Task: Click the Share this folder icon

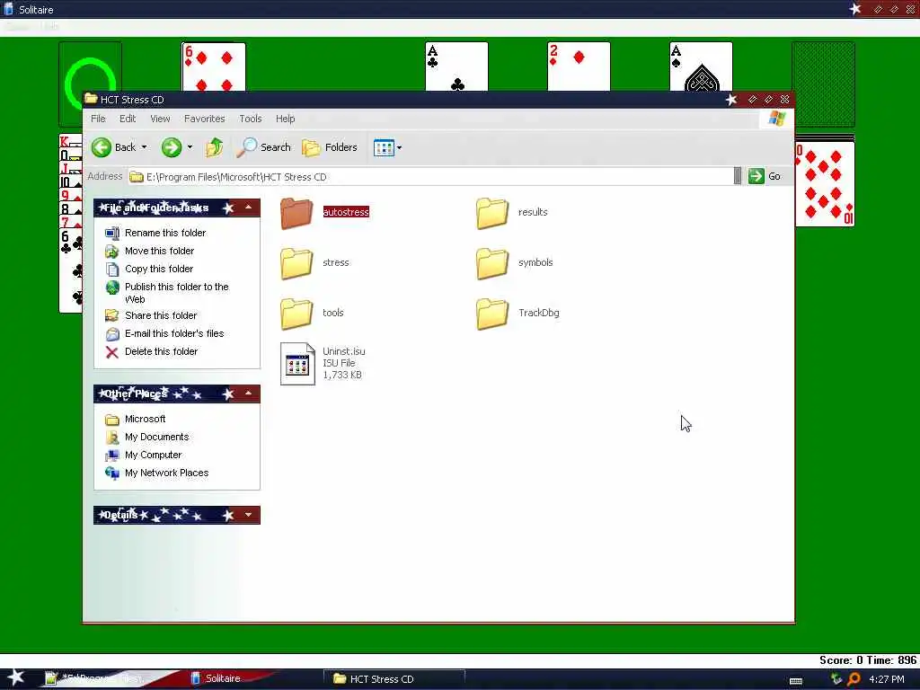Action: [x=111, y=315]
